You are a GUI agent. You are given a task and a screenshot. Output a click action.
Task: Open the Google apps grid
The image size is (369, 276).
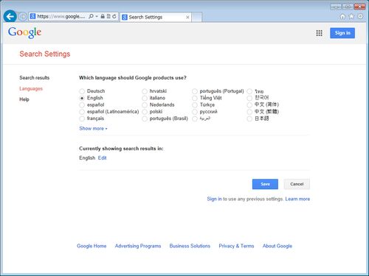[319, 33]
